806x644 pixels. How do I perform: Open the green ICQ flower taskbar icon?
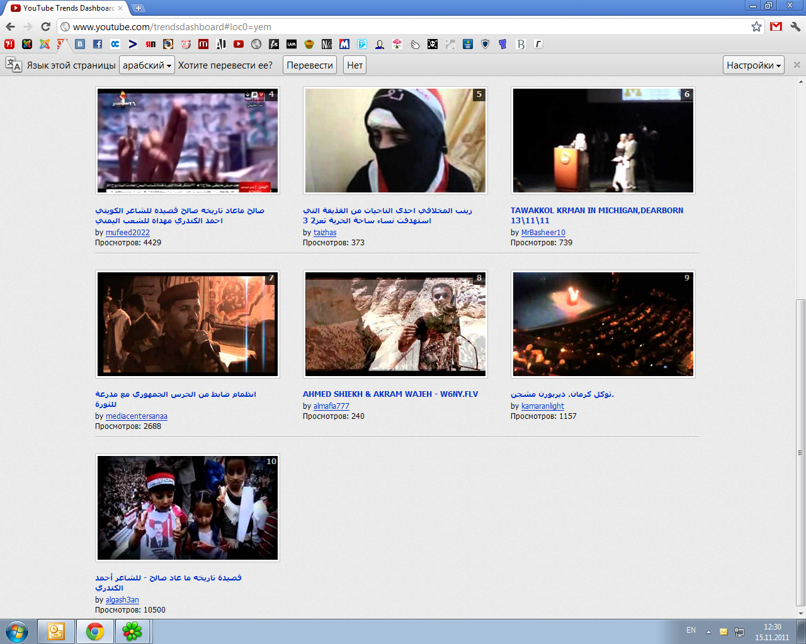pos(132,631)
